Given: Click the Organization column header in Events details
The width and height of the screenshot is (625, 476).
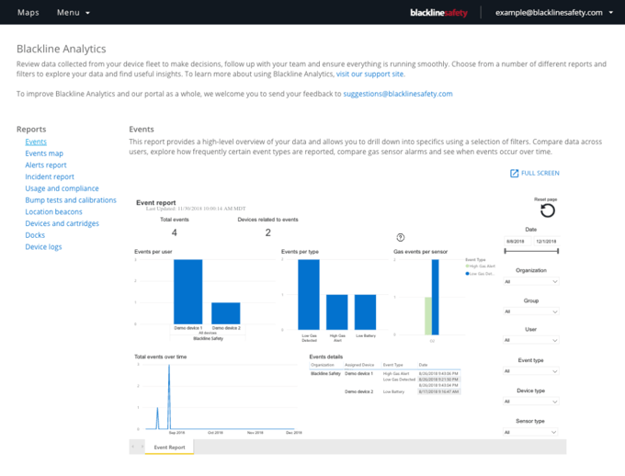Looking at the screenshot, I should click(x=323, y=365).
